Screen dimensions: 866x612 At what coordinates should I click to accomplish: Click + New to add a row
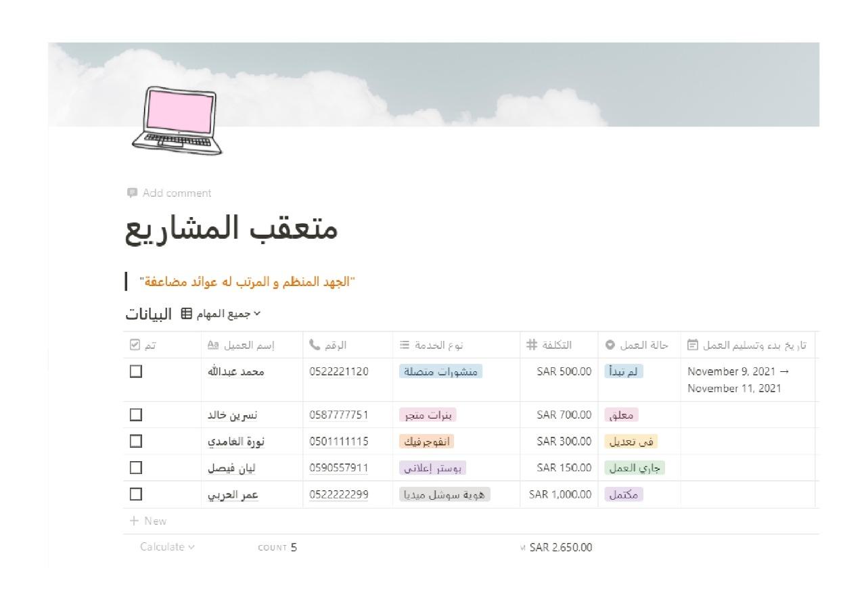coord(147,521)
